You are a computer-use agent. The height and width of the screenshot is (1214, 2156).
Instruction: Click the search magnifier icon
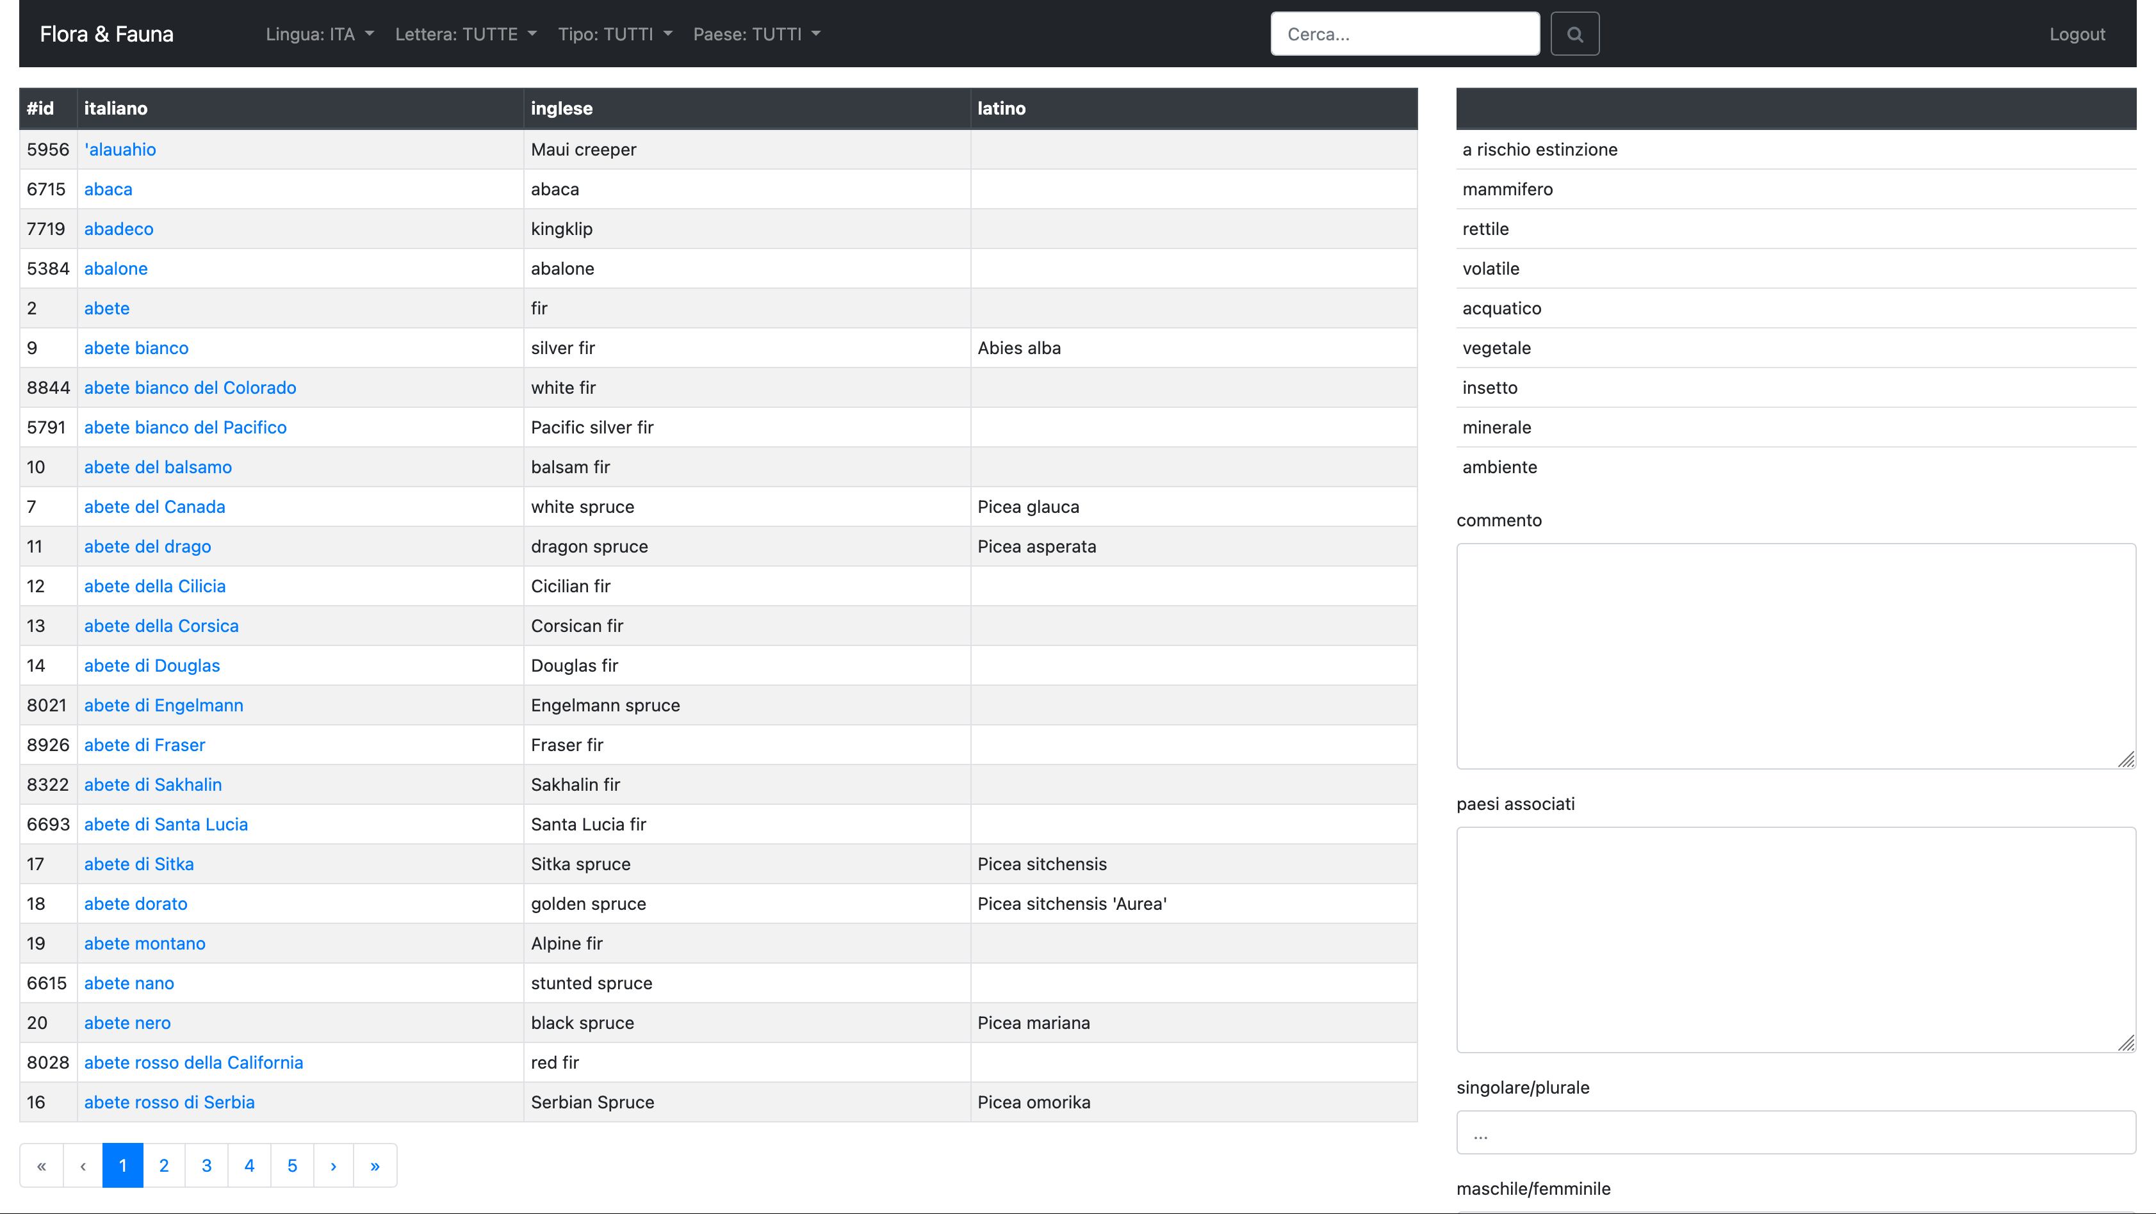pyautogui.click(x=1574, y=33)
